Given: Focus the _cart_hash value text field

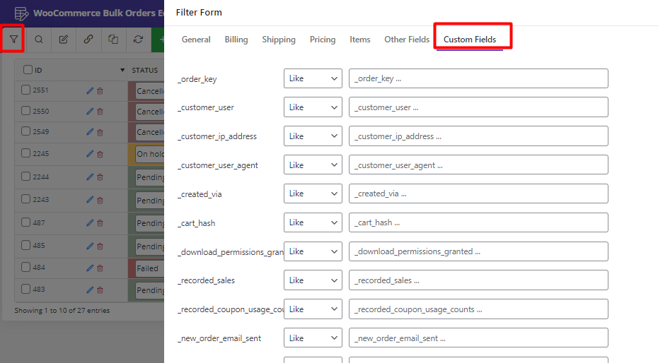Looking at the screenshot, I should pyautogui.click(x=478, y=222).
